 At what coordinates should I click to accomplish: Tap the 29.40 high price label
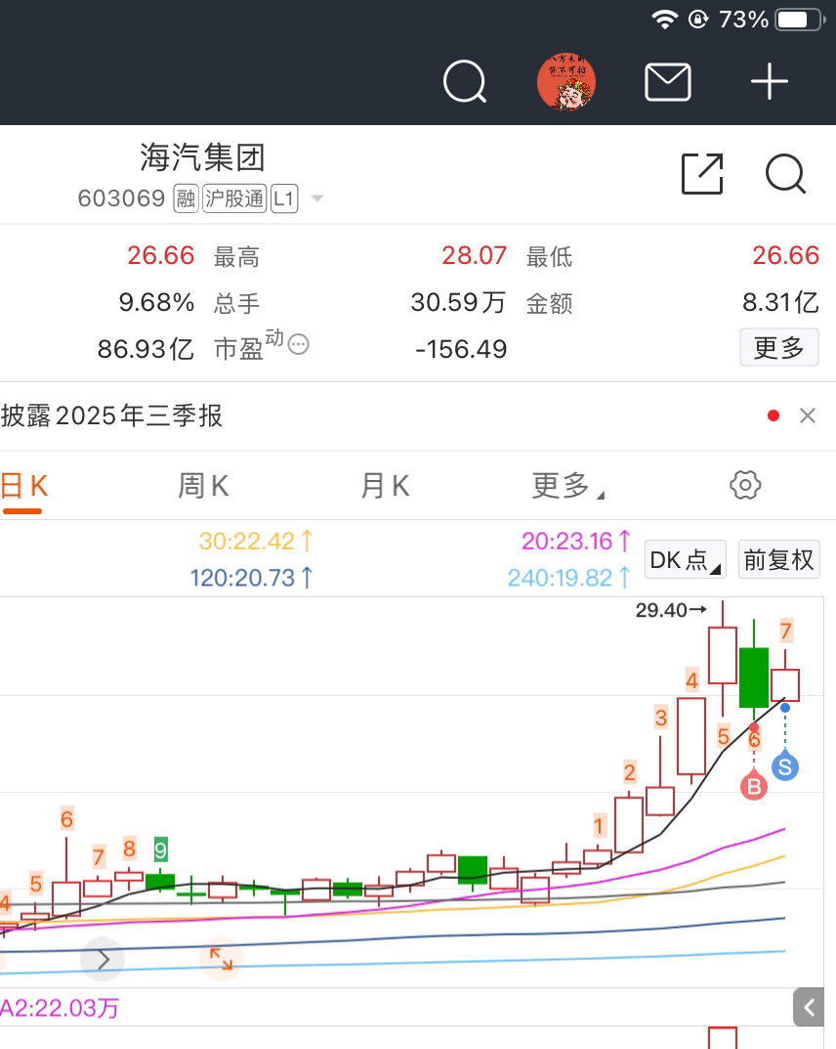point(670,610)
